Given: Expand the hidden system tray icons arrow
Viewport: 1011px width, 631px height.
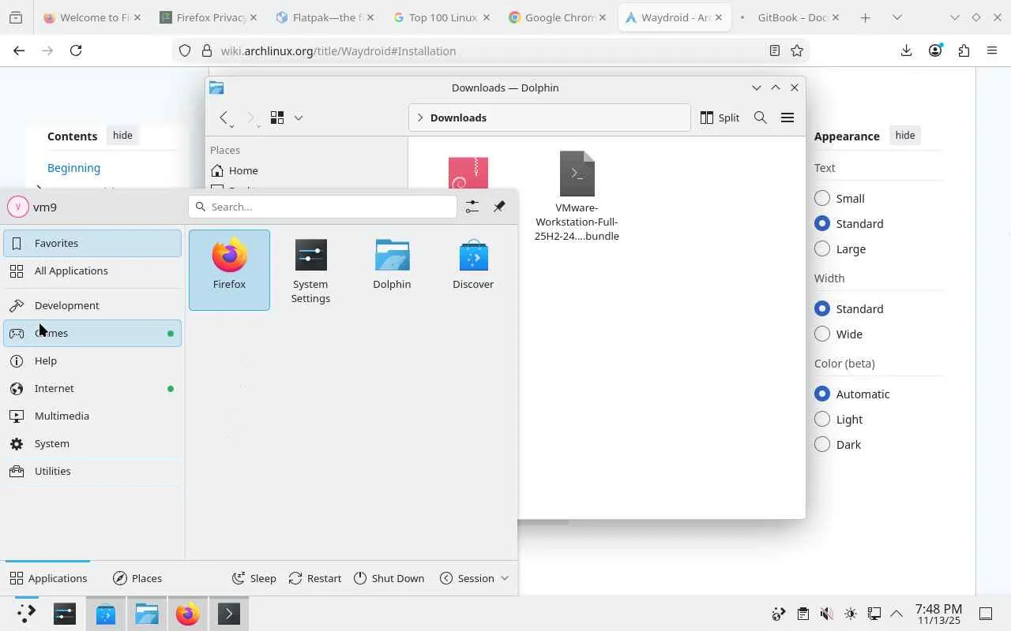Looking at the screenshot, I should [x=896, y=614].
